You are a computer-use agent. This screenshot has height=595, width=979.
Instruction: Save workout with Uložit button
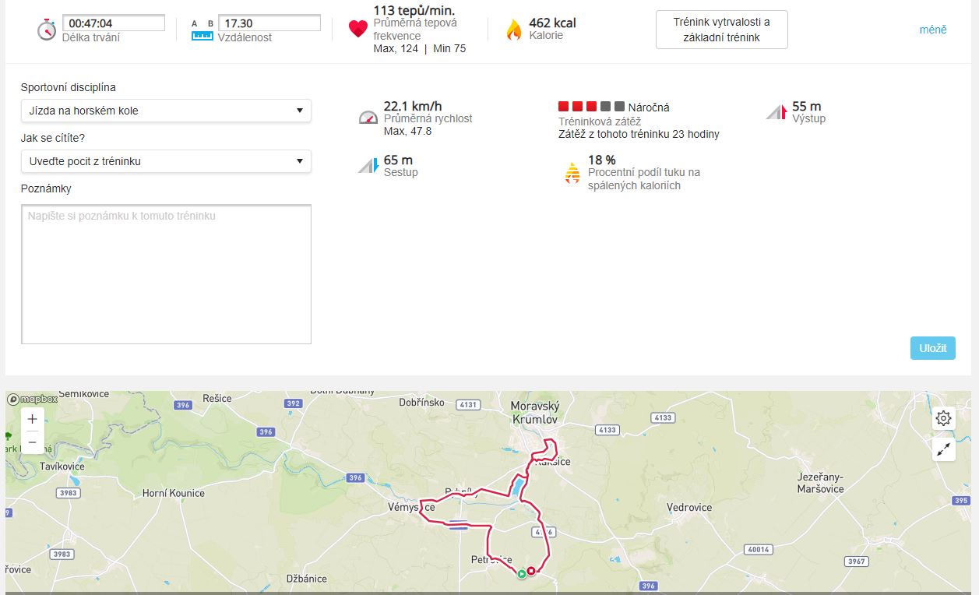932,348
